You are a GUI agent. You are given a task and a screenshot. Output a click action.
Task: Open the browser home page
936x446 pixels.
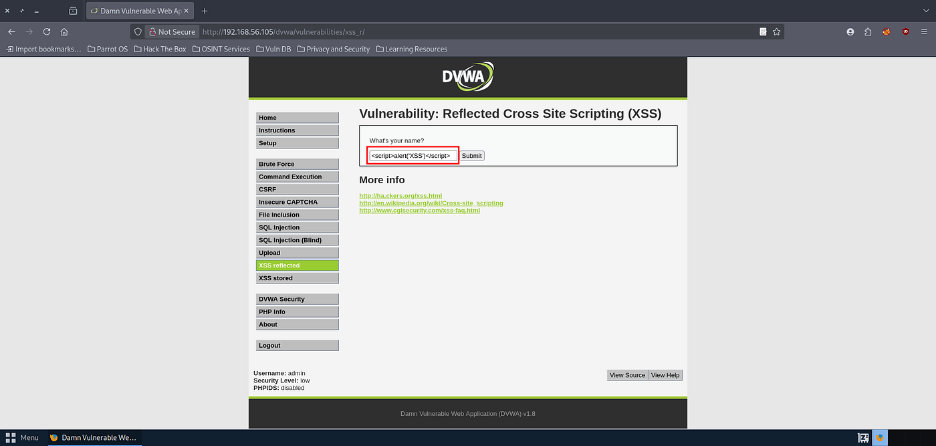tap(64, 31)
